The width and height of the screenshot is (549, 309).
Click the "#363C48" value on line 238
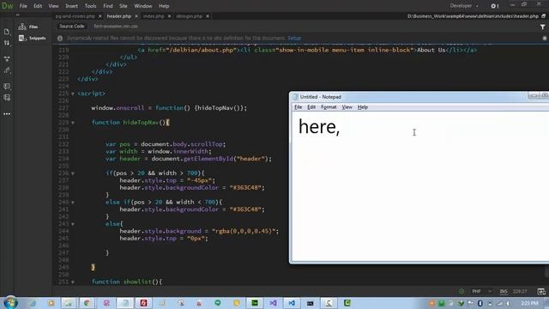(245, 188)
